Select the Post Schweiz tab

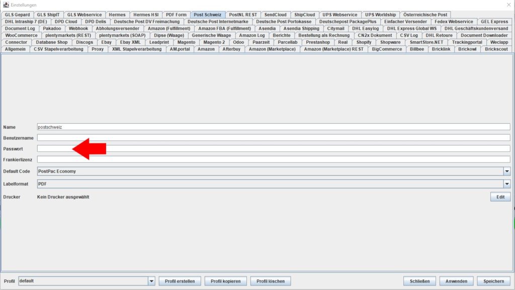click(x=207, y=15)
